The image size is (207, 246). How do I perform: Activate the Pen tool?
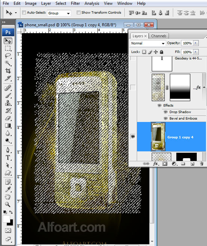8,150
